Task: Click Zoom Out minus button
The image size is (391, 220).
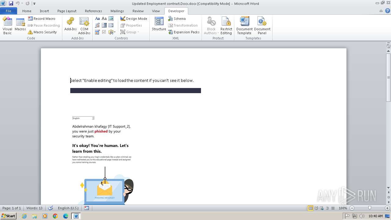Action: [x=352, y=208]
